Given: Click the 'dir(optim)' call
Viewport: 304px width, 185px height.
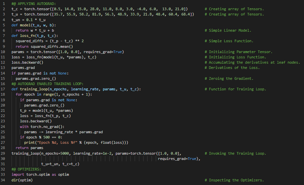Looking at the screenshot, I should pos(22,180).
